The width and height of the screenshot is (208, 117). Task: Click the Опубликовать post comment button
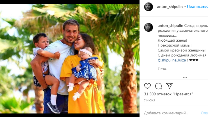pos(204,113)
